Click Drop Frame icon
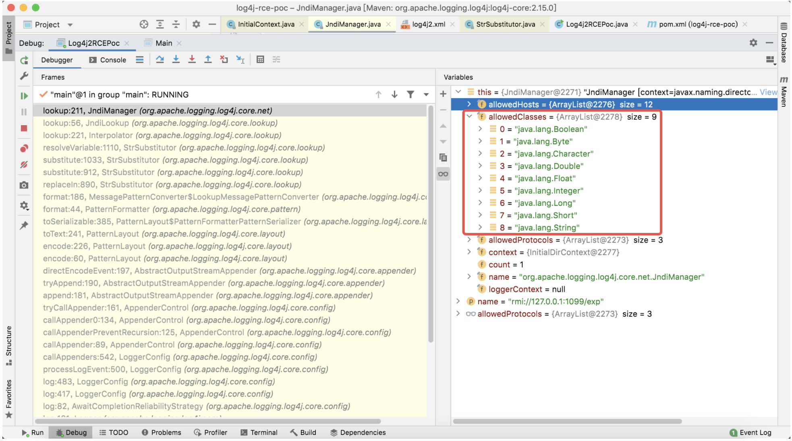The height and width of the screenshot is (441, 792). 224,60
